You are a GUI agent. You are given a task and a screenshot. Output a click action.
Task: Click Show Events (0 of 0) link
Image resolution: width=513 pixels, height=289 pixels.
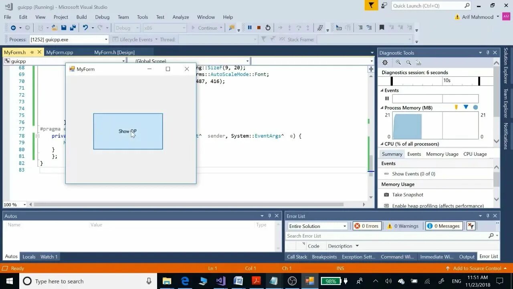coord(414,174)
